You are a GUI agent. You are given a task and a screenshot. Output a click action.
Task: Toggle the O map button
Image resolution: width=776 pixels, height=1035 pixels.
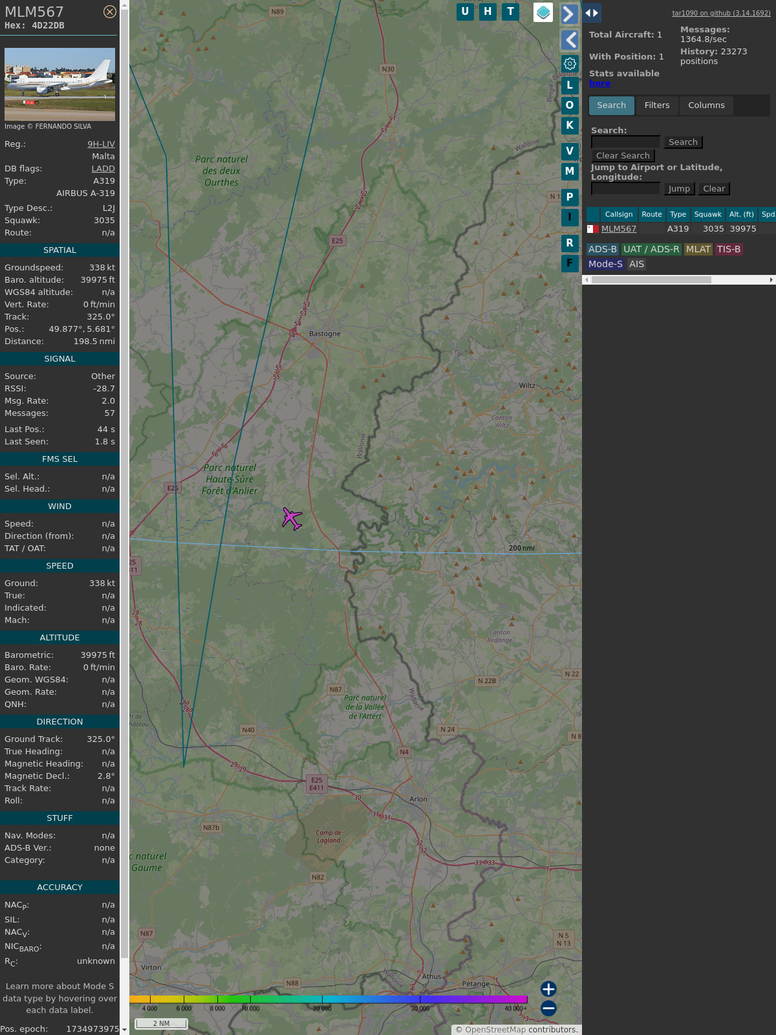coord(570,105)
